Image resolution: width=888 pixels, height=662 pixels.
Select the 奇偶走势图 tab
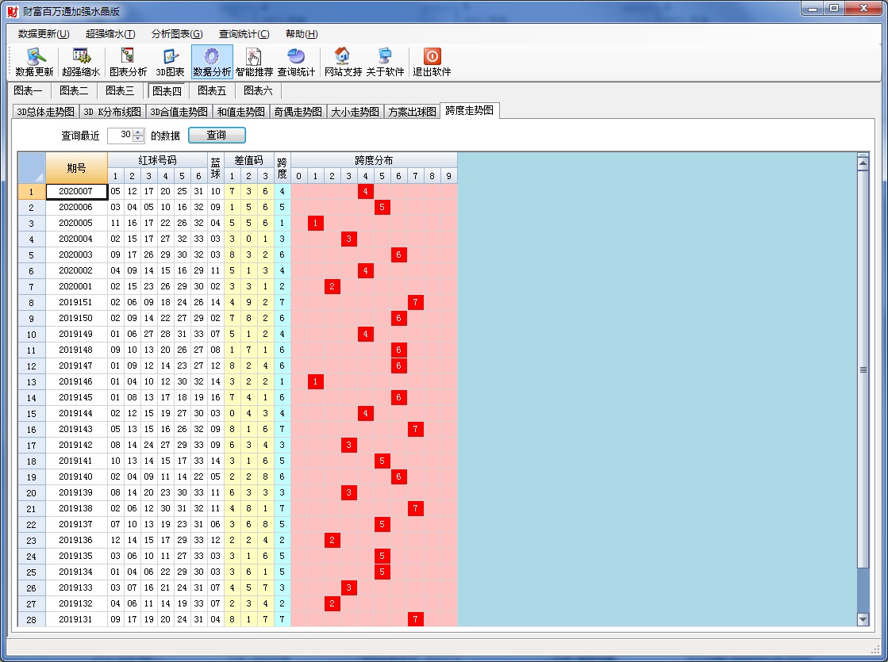click(x=298, y=112)
